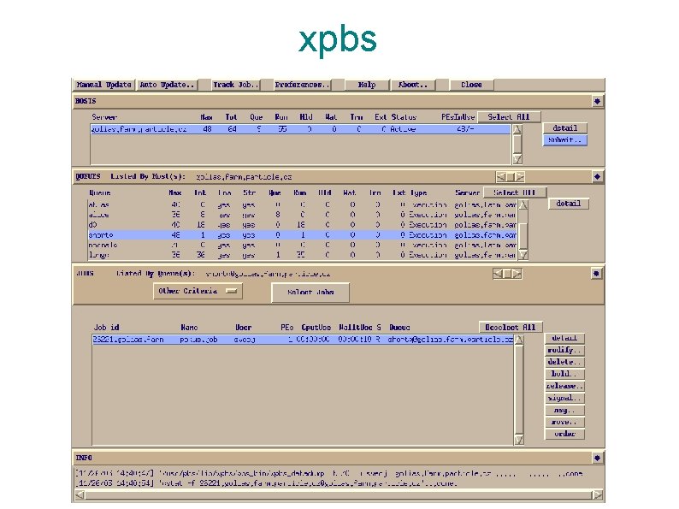Image resolution: width=679 pixels, height=509 pixels.
Task: Click the left arrow in the QUEUES header bar
Action: click(501, 177)
